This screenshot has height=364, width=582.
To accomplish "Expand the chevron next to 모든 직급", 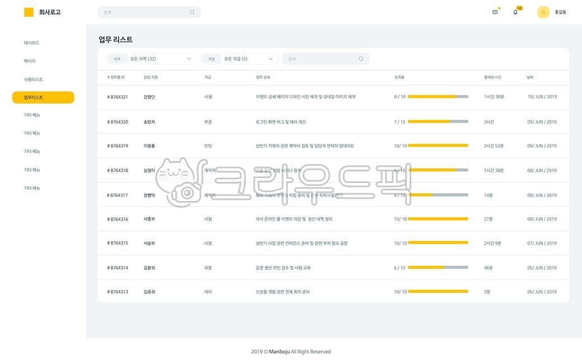I will pos(270,58).
